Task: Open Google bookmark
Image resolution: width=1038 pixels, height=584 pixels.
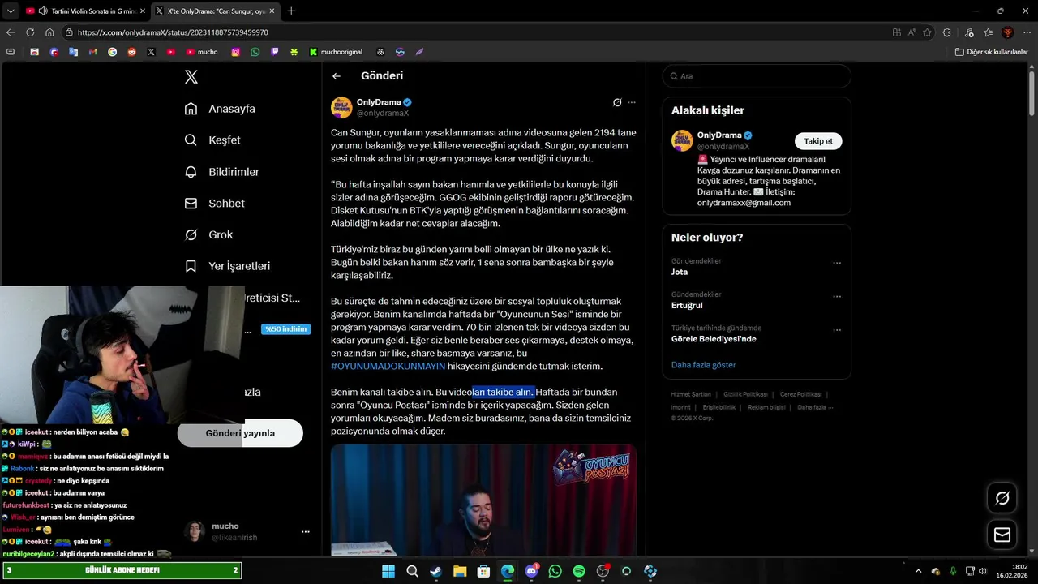Action: click(112, 52)
